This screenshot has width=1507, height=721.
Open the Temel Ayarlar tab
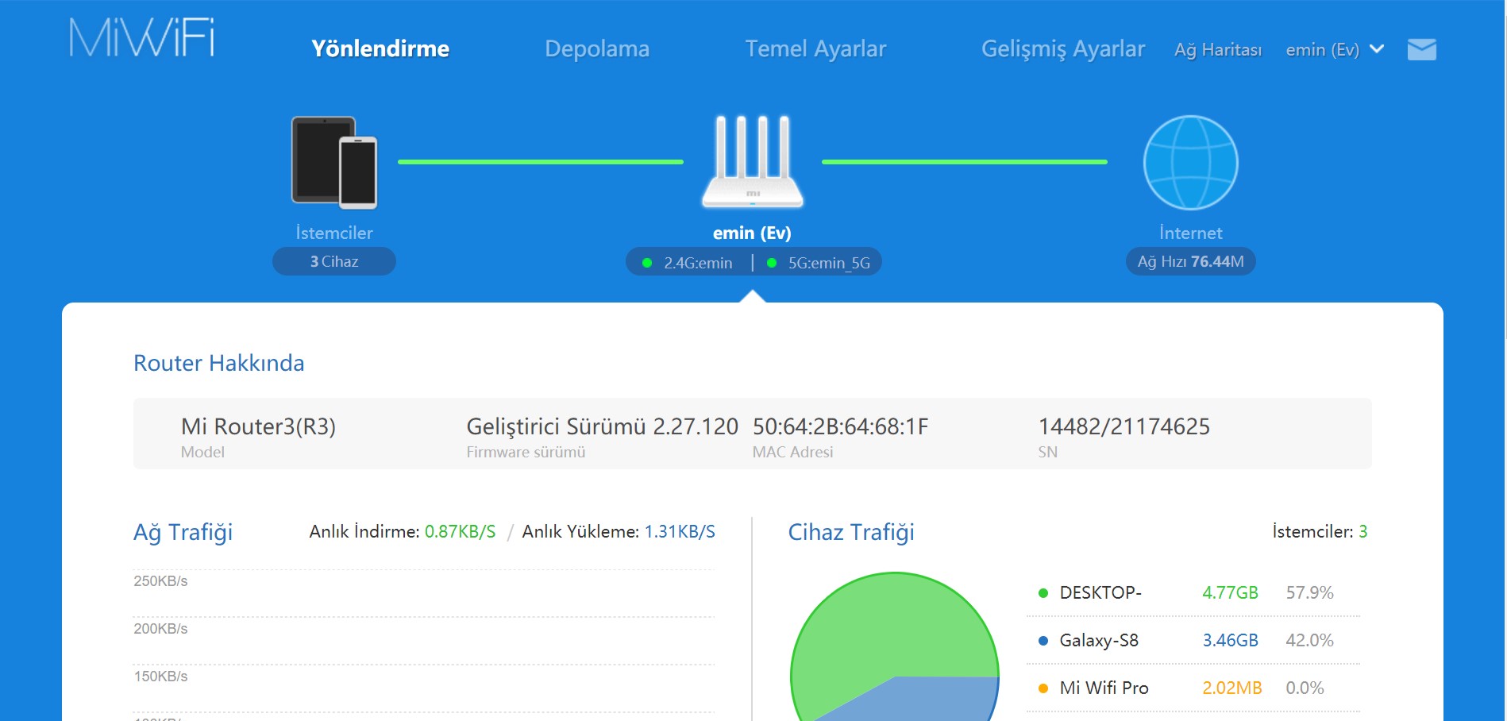click(815, 49)
